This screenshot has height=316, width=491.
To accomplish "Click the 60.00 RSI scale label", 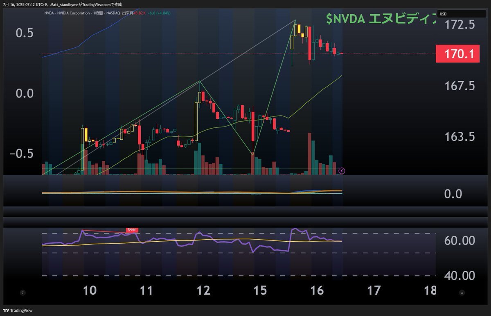I will (x=460, y=240).
